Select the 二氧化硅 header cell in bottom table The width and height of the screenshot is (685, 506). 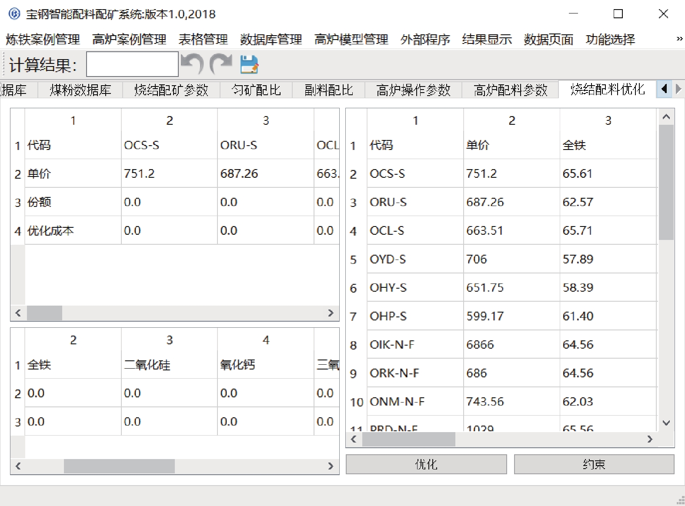[169, 364]
